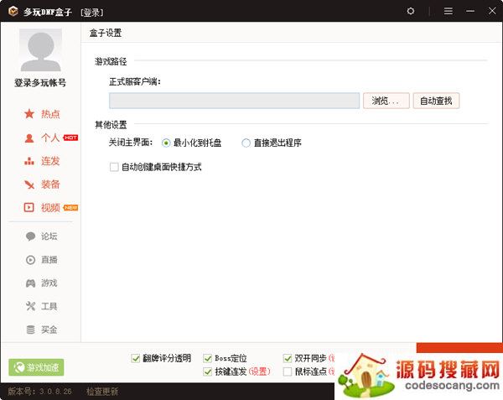Open the 热点 section
The width and height of the screenshot is (503, 400).
(x=50, y=114)
